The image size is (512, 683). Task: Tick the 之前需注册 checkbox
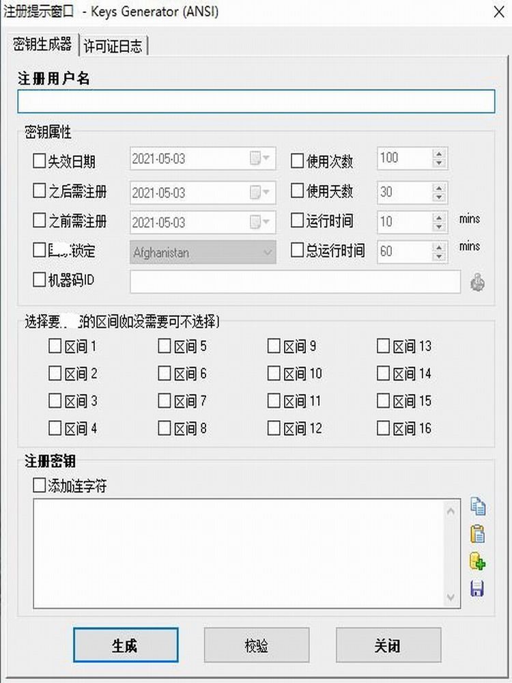[39, 221]
